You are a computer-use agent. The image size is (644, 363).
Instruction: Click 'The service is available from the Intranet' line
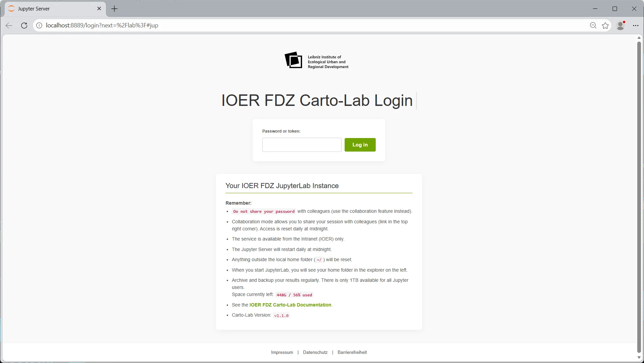(288, 239)
